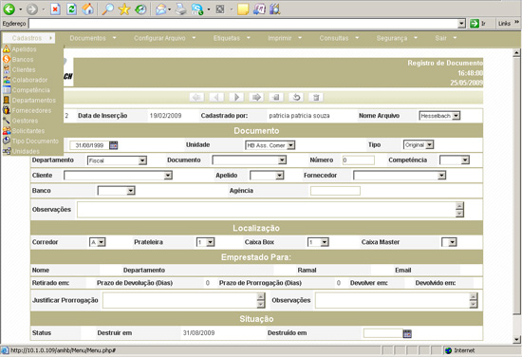Open the Sair menu
Screen dimensions: 522x357
click(446, 38)
